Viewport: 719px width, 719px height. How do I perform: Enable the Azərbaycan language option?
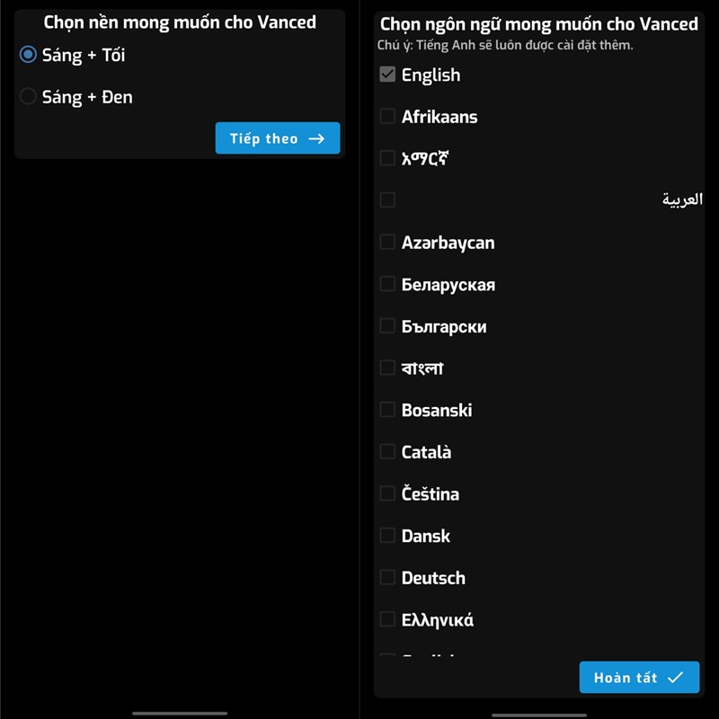tap(387, 242)
